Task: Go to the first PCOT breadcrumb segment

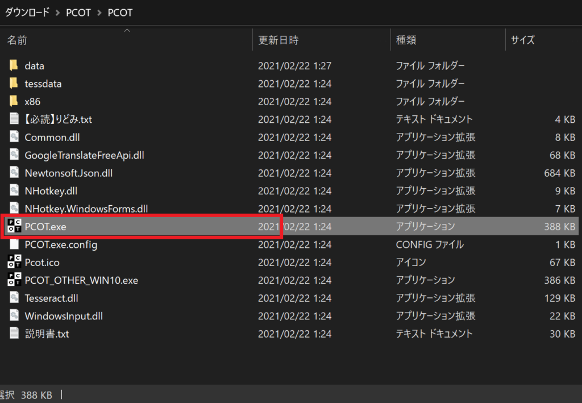Action: pos(78,13)
